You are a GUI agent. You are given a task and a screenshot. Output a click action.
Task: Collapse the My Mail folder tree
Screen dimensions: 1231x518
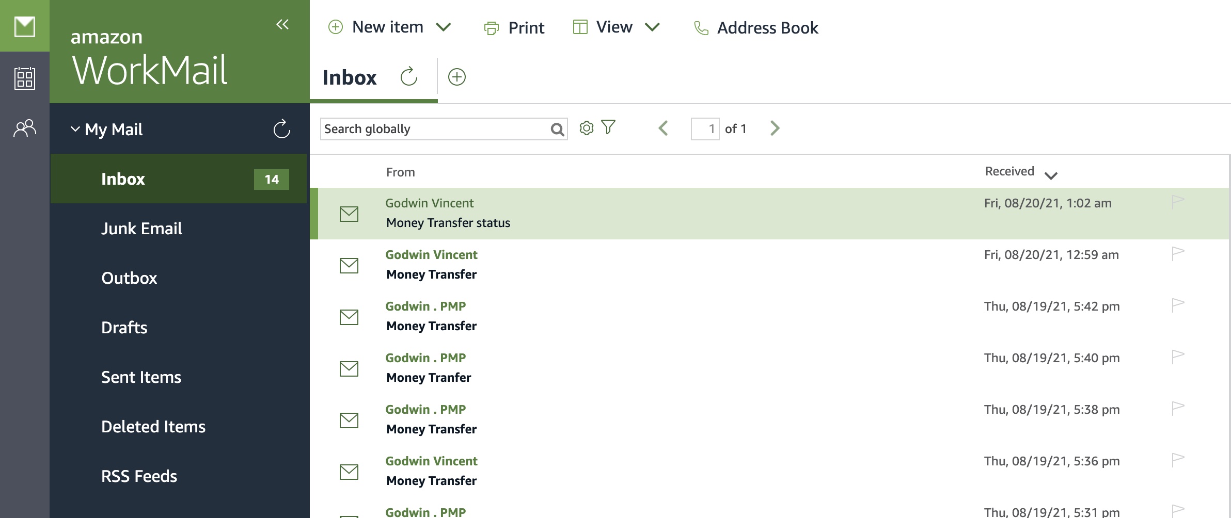click(x=75, y=129)
